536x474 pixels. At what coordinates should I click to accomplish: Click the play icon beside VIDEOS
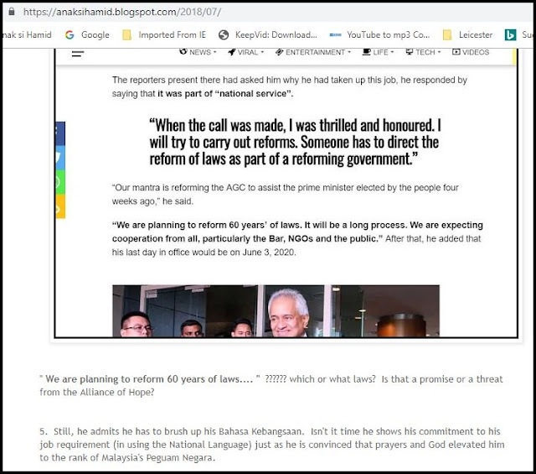coord(456,52)
